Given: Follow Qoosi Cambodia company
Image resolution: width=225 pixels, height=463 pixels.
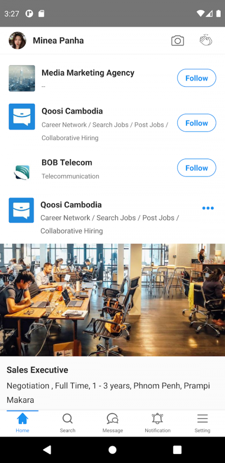Looking at the screenshot, I should click(197, 123).
